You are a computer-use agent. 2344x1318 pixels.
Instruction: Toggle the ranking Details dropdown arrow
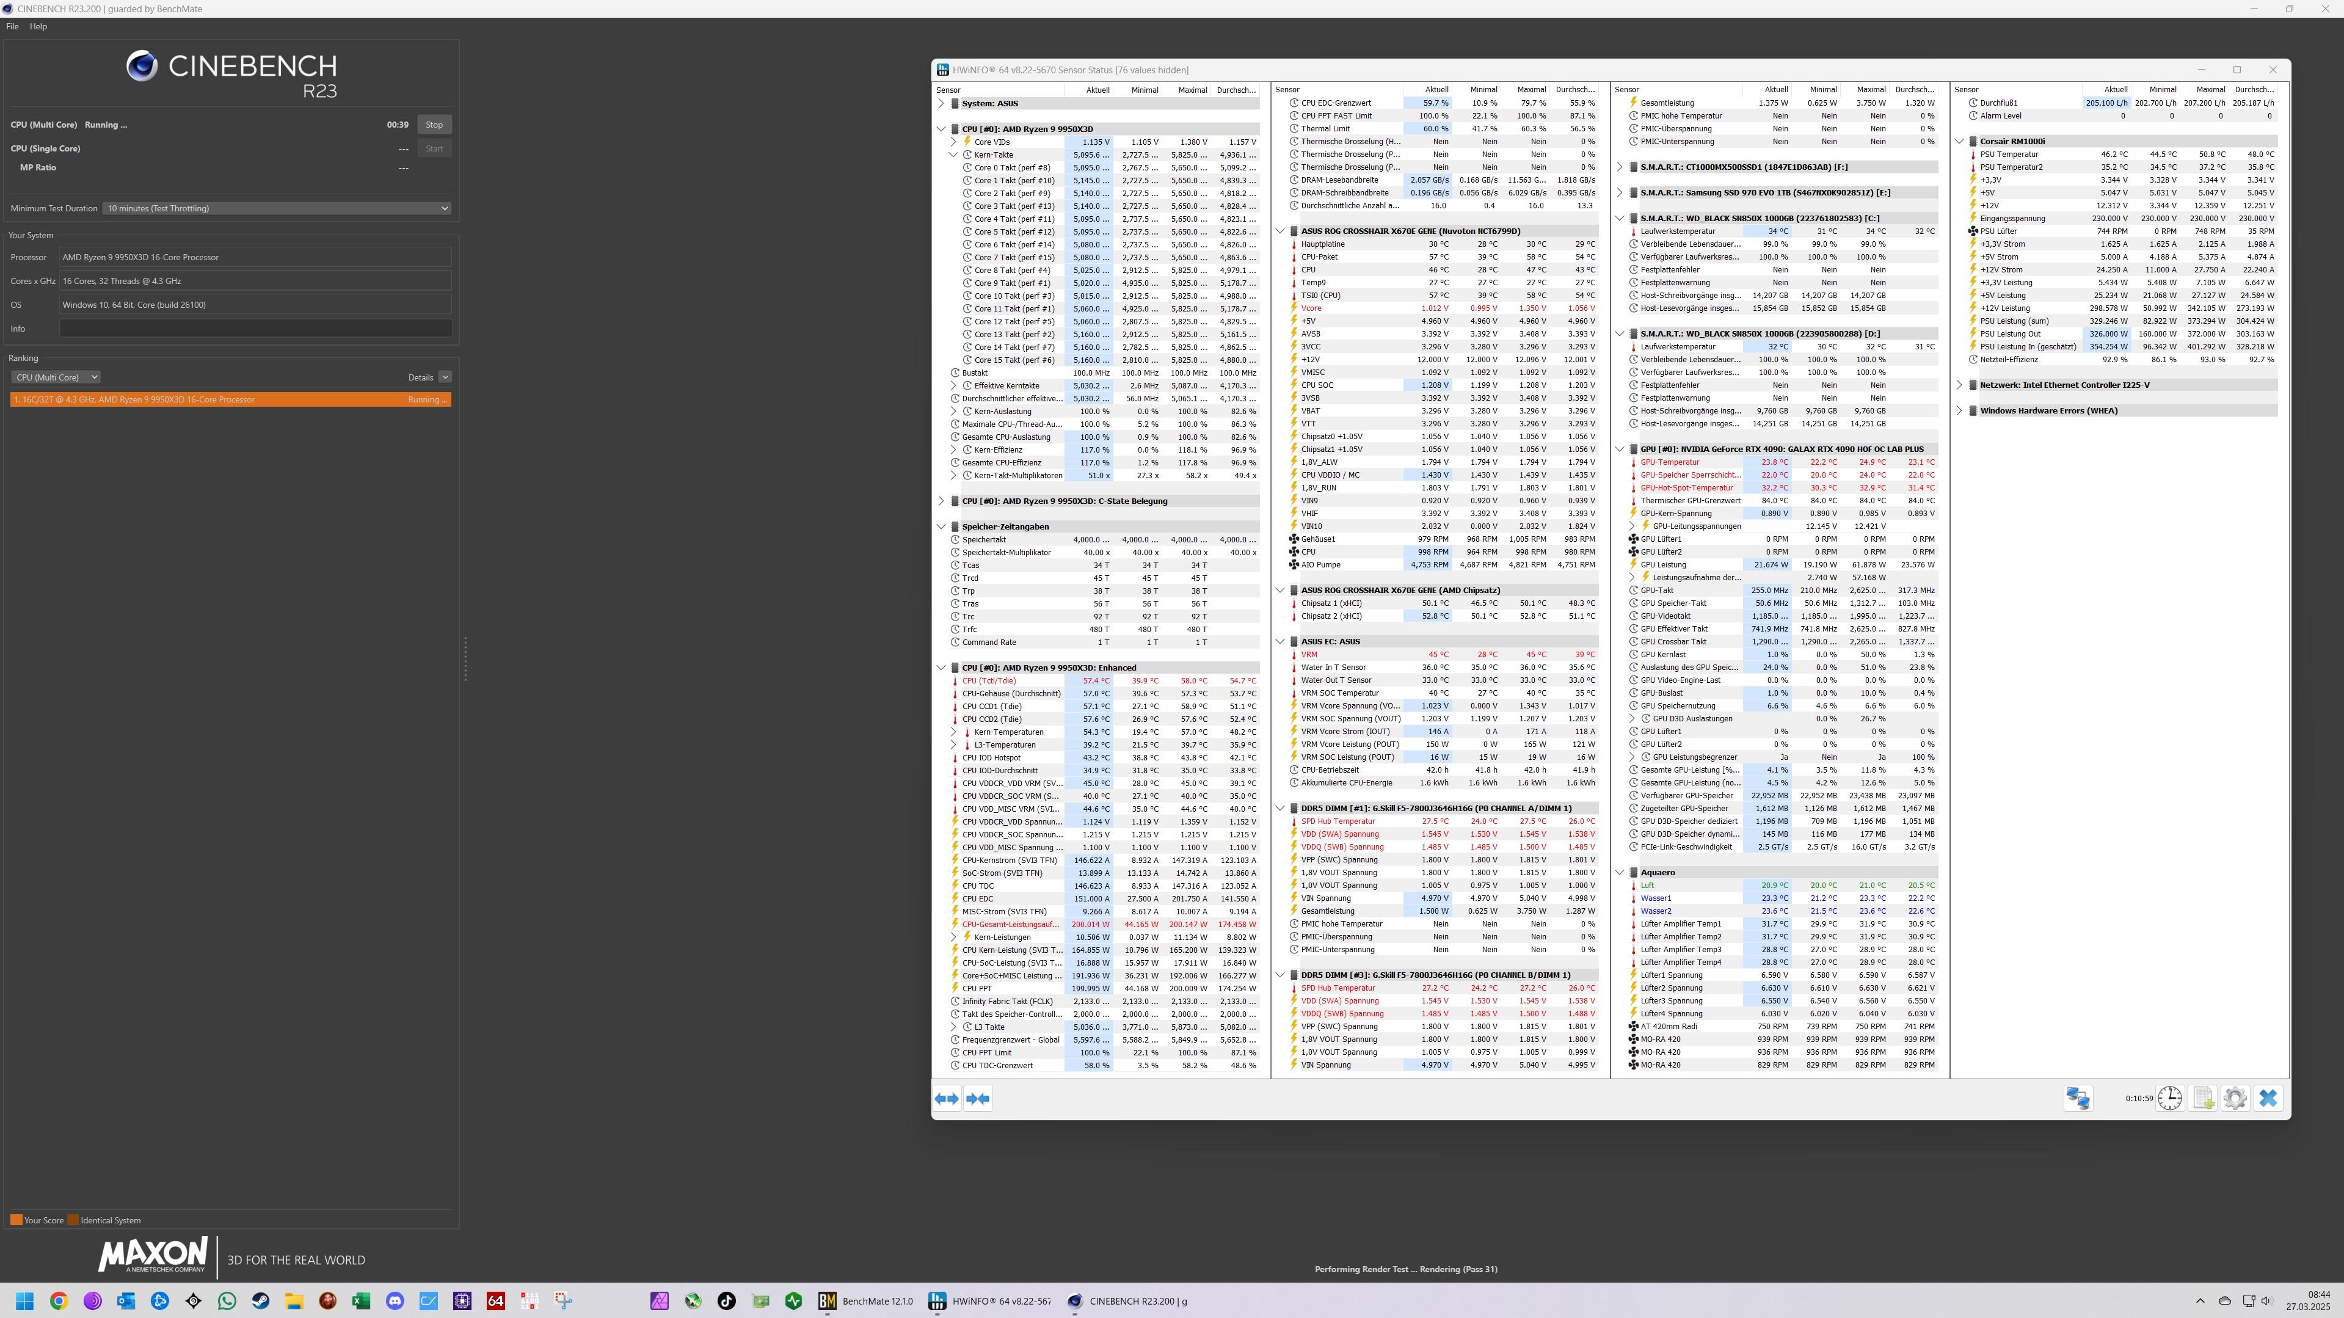tap(445, 377)
